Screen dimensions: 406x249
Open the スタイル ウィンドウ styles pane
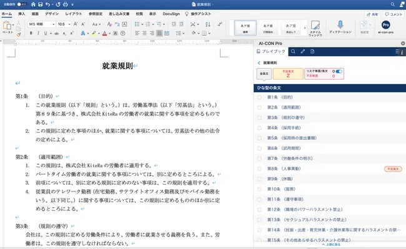pos(315,28)
